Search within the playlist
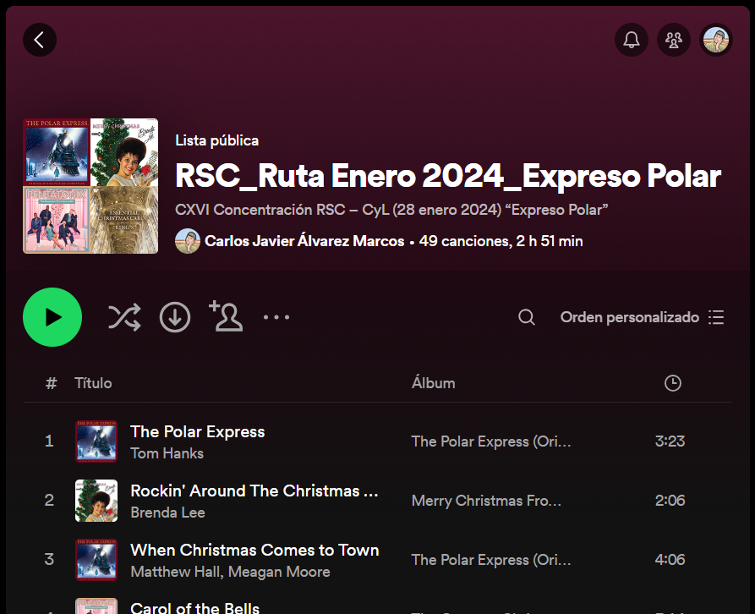755x614 pixels. [x=526, y=317]
